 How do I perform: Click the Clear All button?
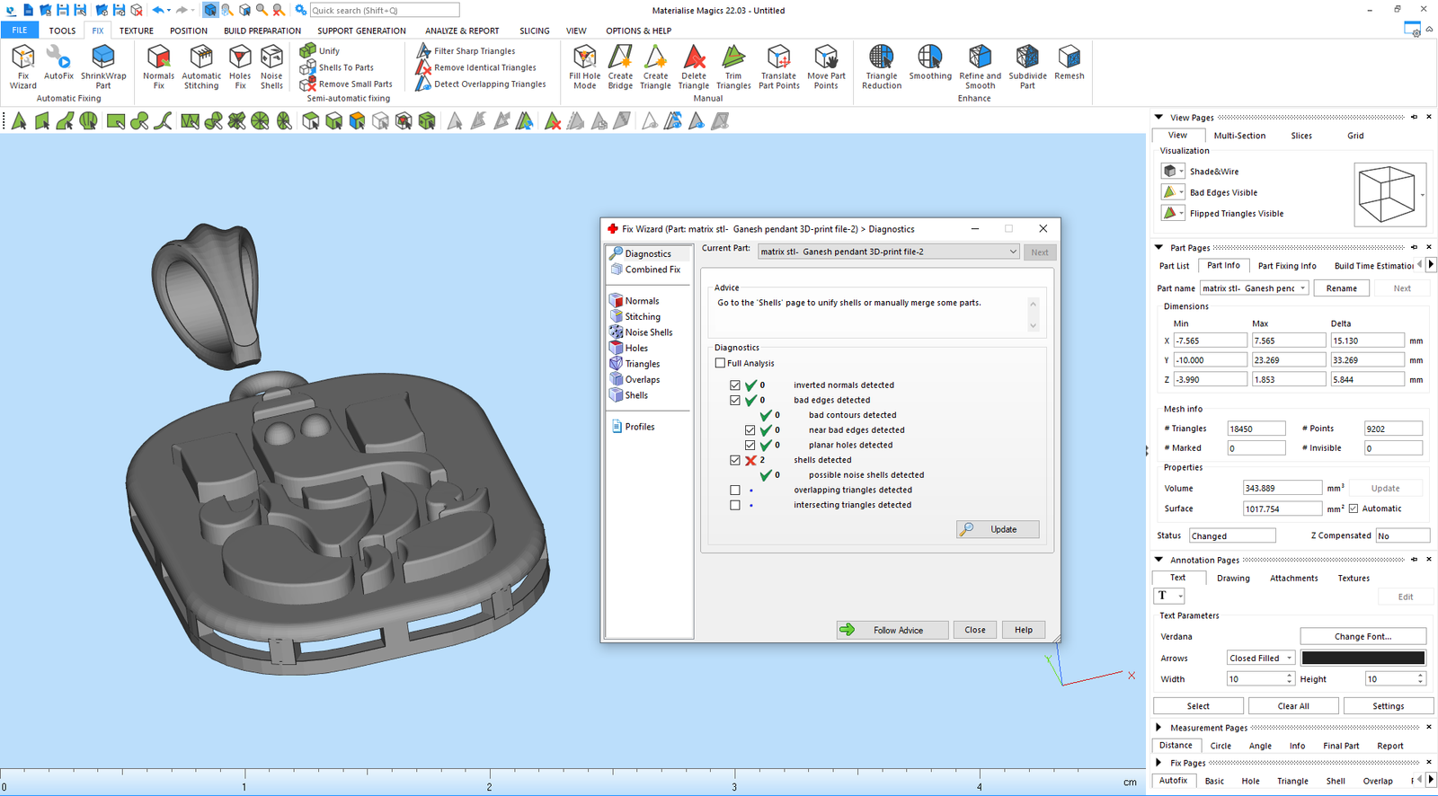click(x=1293, y=706)
